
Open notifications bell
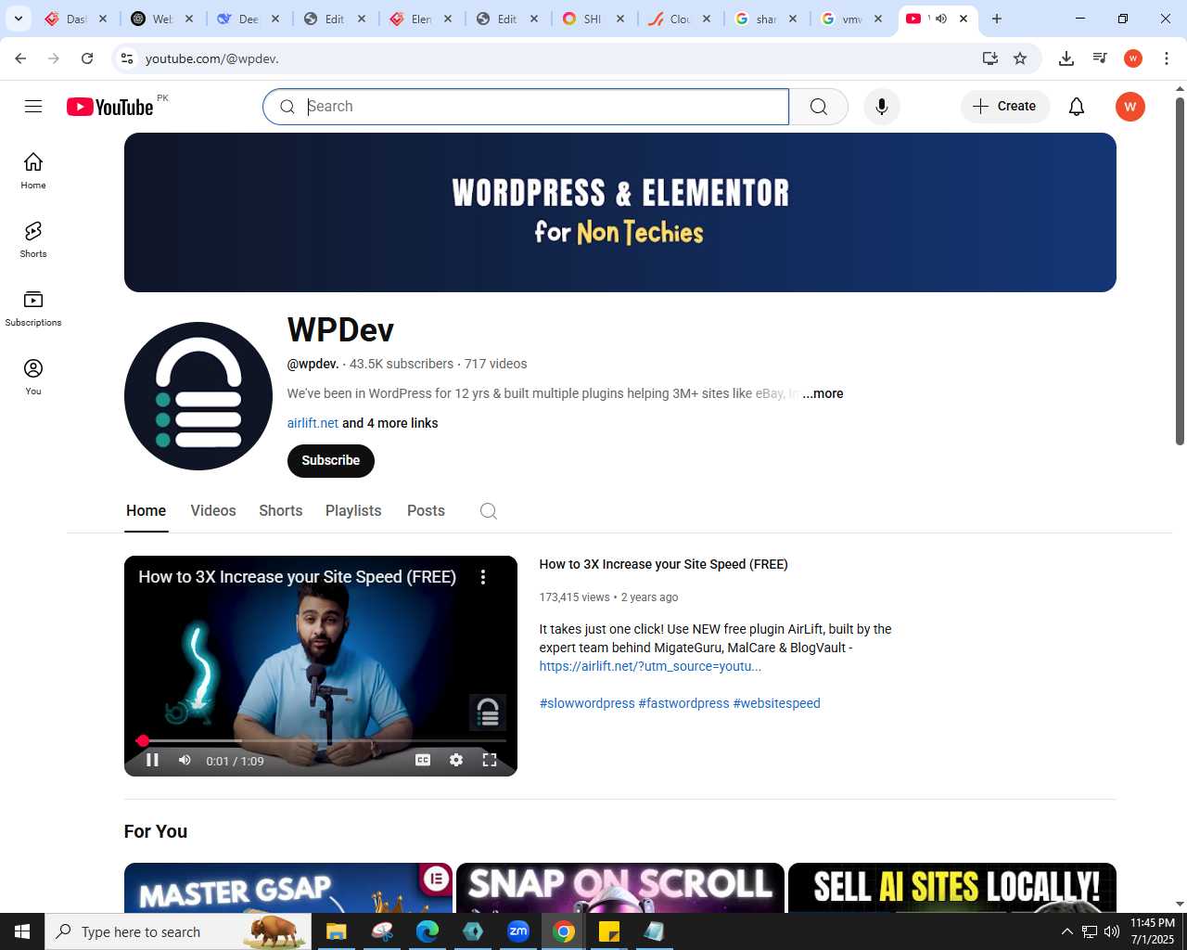pos(1077,107)
